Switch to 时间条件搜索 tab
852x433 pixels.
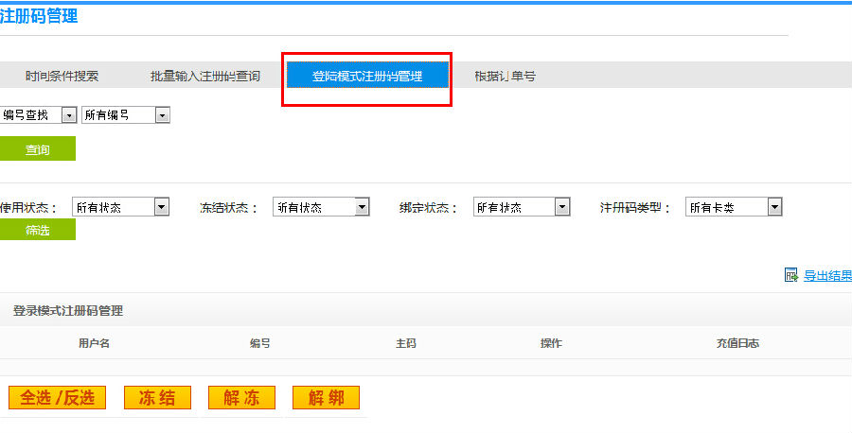pos(62,77)
